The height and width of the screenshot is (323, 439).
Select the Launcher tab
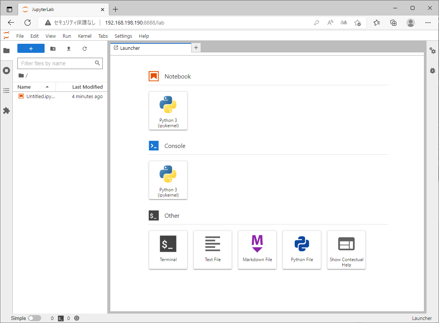tap(151, 48)
